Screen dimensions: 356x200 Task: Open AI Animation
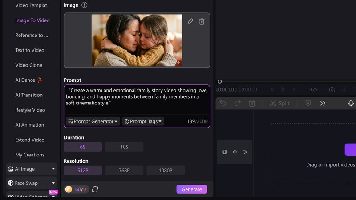(30, 125)
